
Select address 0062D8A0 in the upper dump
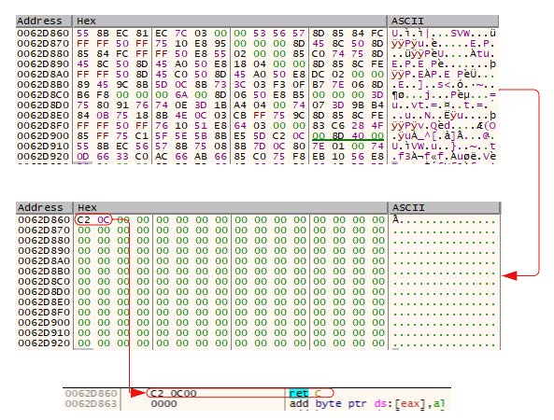(43, 74)
